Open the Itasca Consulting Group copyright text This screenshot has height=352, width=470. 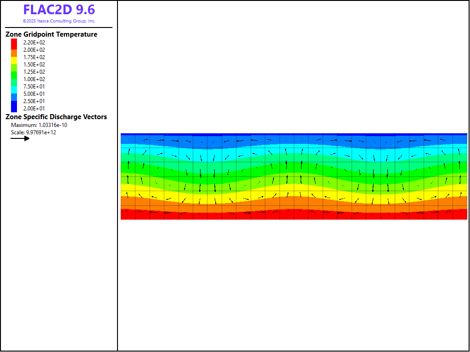[59, 21]
